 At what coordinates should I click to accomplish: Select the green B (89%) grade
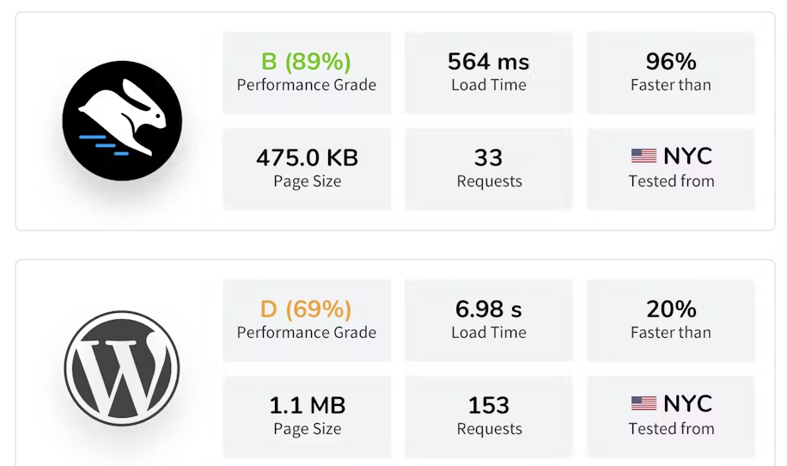(306, 62)
